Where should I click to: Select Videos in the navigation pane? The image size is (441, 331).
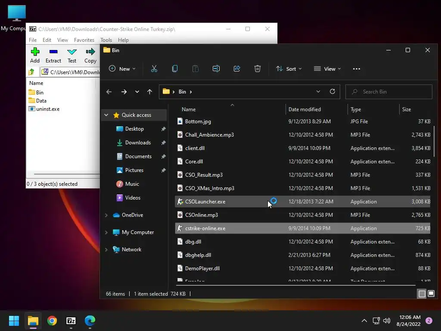pyautogui.click(x=133, y=197)
